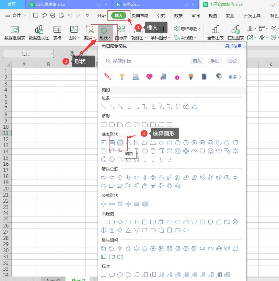Open the L11 name box dropdown
Screen dimensions: 279x281
click(x=51, y=54)
